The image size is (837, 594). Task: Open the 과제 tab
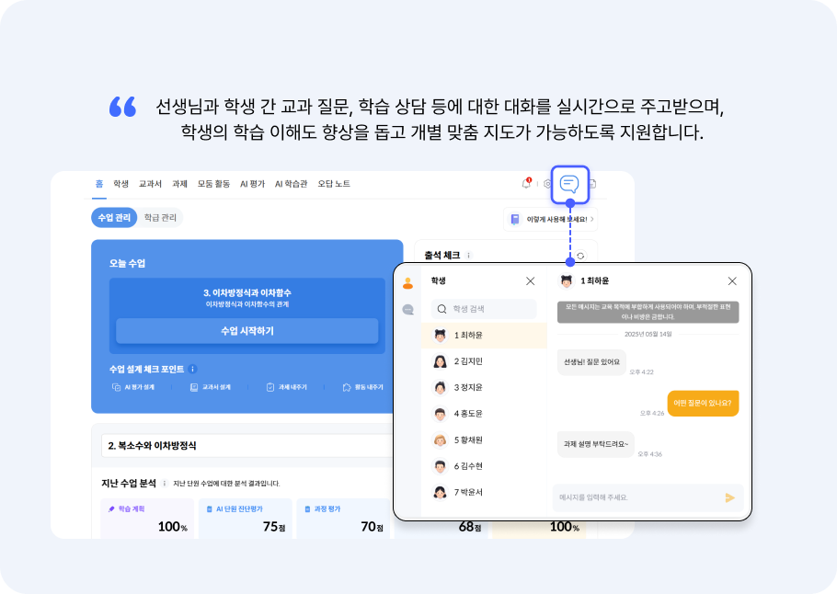[x=179, y=184]
